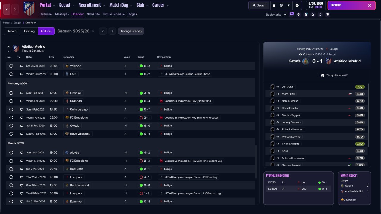Switch to the Overview tab
The width and height of the screenshot is (381, 214).
46,14
